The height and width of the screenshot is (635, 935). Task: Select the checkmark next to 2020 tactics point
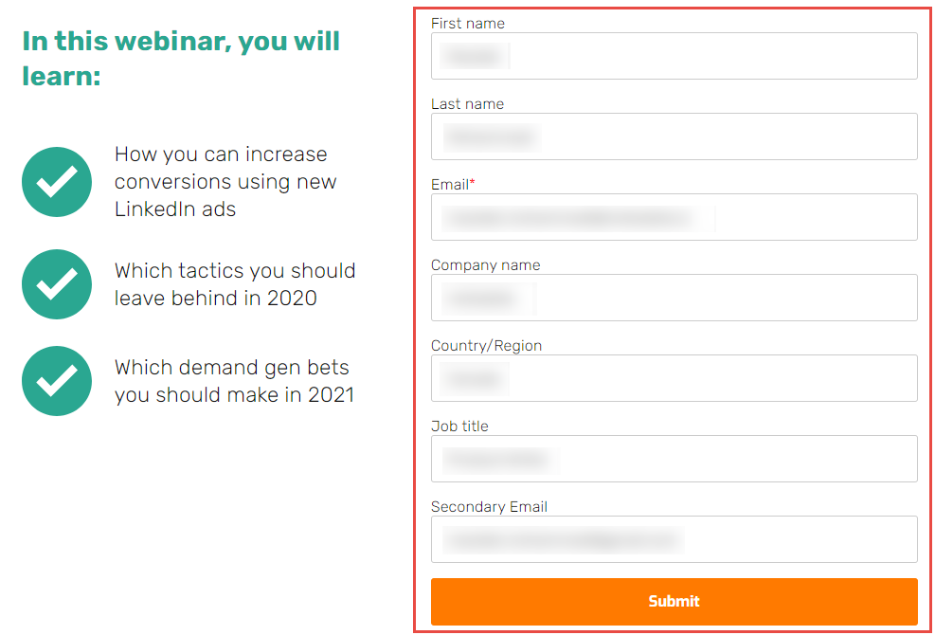coord(56,284)
